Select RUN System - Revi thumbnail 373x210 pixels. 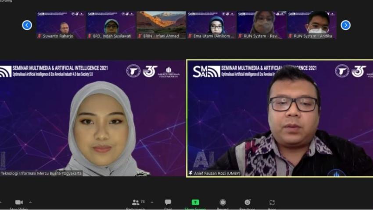[262, 25]
